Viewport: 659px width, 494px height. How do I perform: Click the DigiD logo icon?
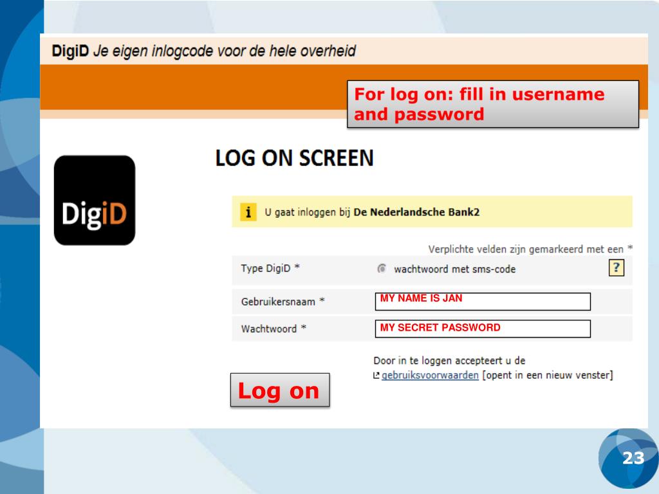coord(95,201)
